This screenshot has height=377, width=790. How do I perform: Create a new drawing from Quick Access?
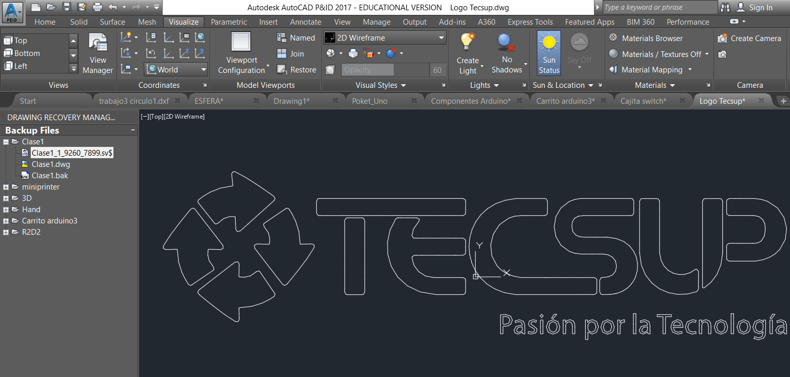click(35, 7)
